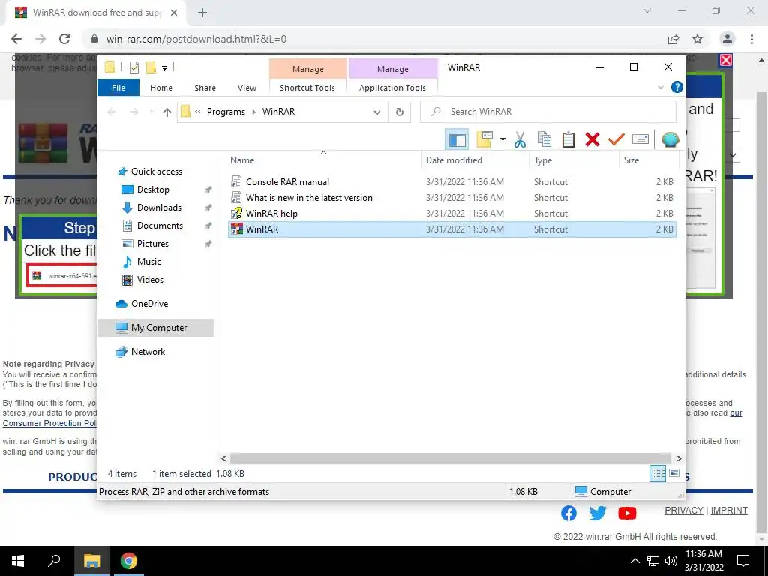Open the PRIVACY link on webpage

684,510
